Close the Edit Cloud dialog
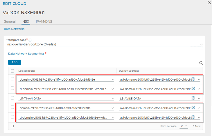The image size is (212, 136). pyautogui.click(x=210, y=3)
